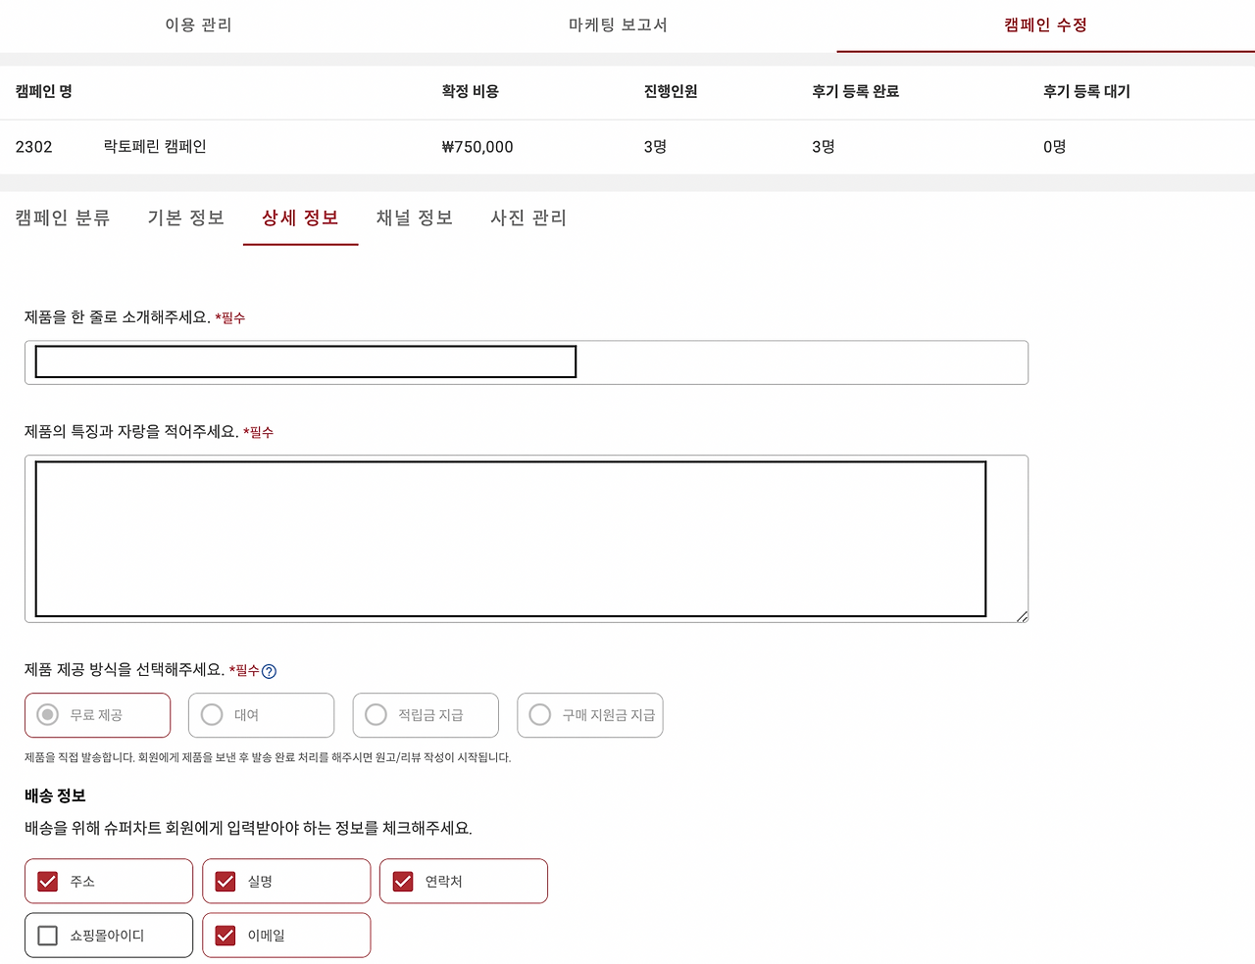Select the 캠페인 분류 sub-tab
1255x964 pixels.
[63, 217]
